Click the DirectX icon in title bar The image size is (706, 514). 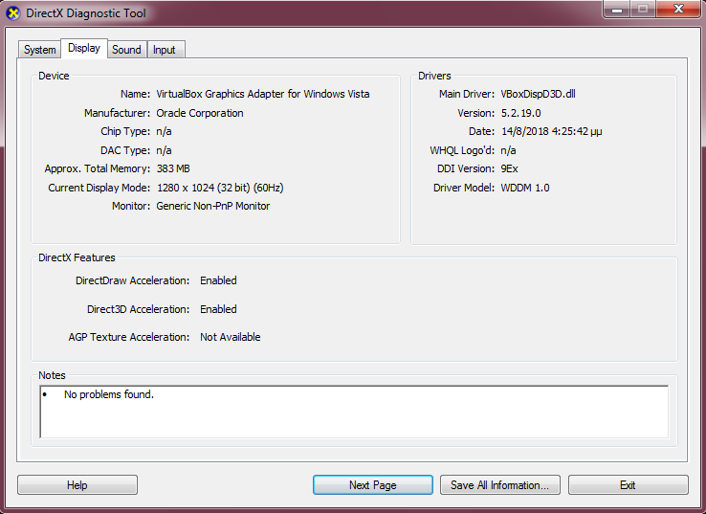click(13, 13)
